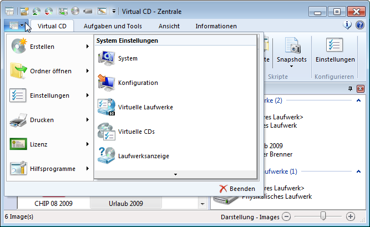Click the help question mark icon

[x=360, y=25]
